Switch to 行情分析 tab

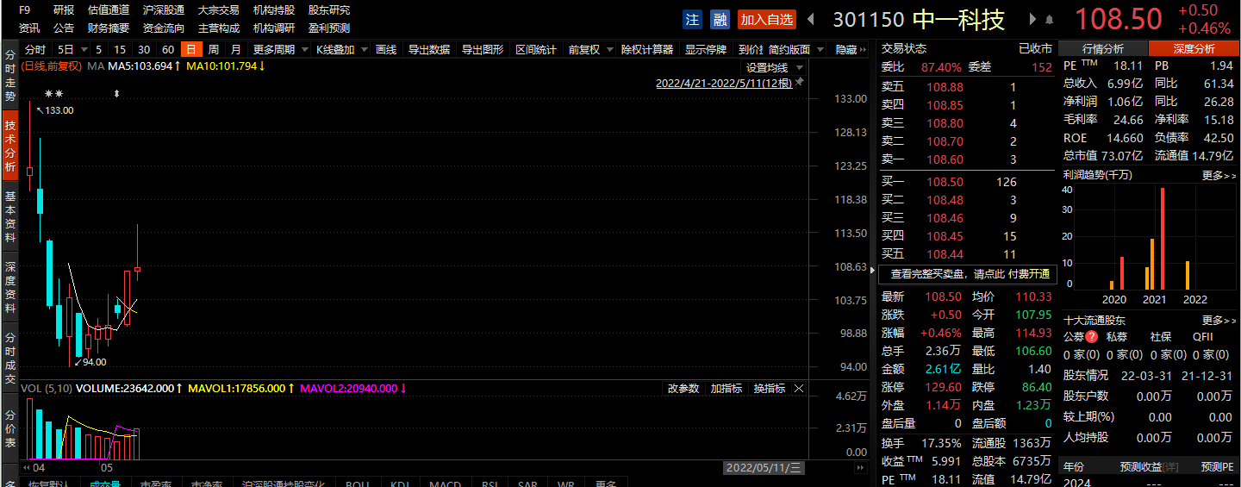pos(1103,49)
